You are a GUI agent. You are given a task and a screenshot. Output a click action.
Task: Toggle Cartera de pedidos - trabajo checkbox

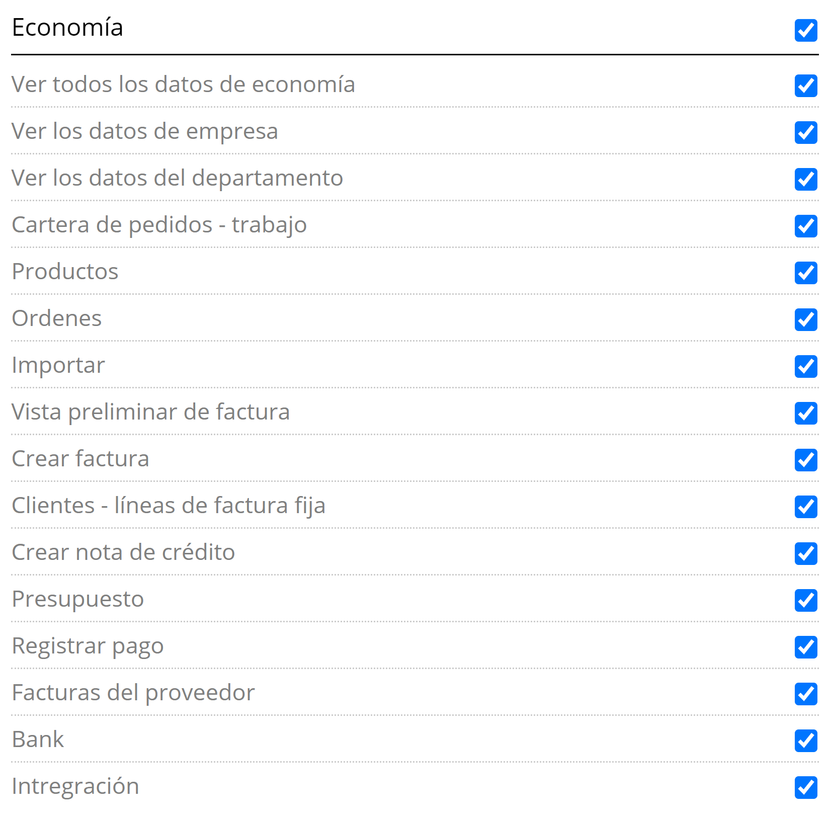click(x=805, y=226)
